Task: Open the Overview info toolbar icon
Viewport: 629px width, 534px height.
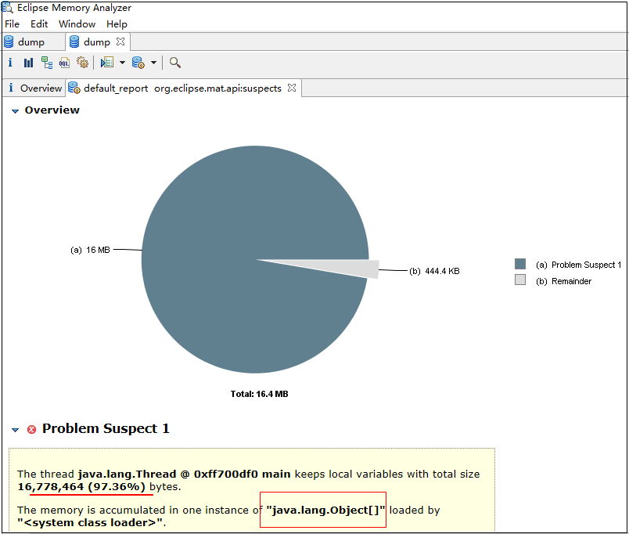Action: 10,63
